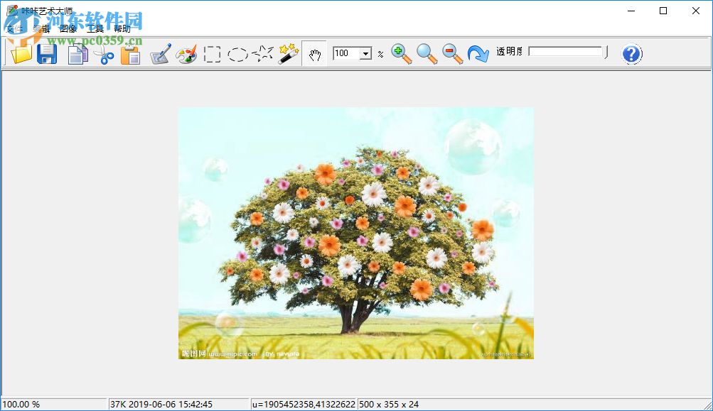The height and width of the screenshot is (411, 713).
Task: Reset zoom with the plain magnifier icon
Action: pyautogui.click(x=427, y=54)
